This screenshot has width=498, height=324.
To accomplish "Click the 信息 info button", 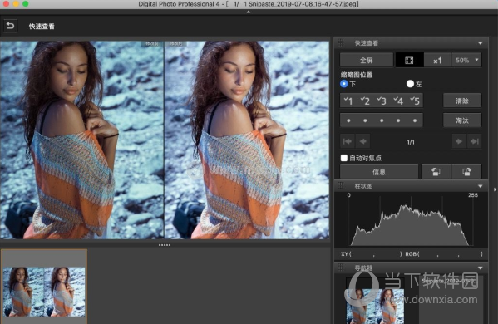I will [379, 172].
